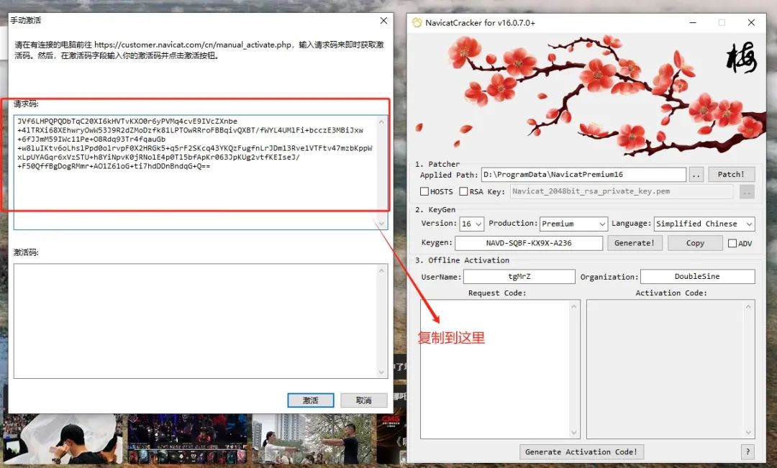Click the background thumbnail of man with cap
Viewport: 777px width, 468px height.
coord(63,440)
